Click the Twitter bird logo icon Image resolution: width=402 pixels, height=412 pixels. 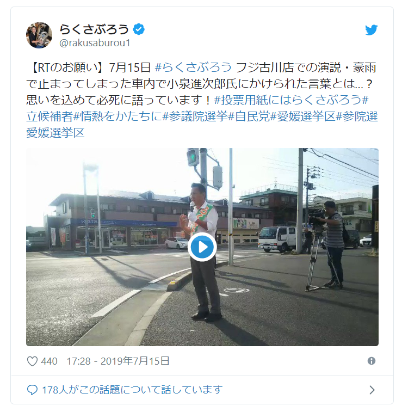point(371,30)
